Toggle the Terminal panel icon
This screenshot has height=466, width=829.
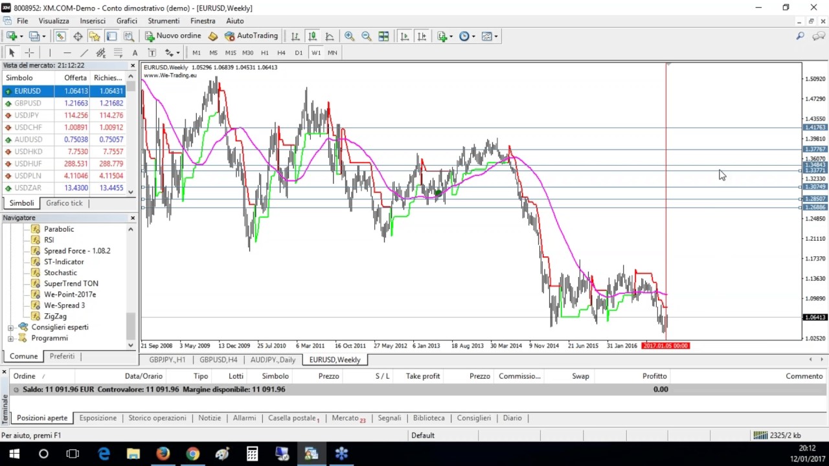[111, 36]
